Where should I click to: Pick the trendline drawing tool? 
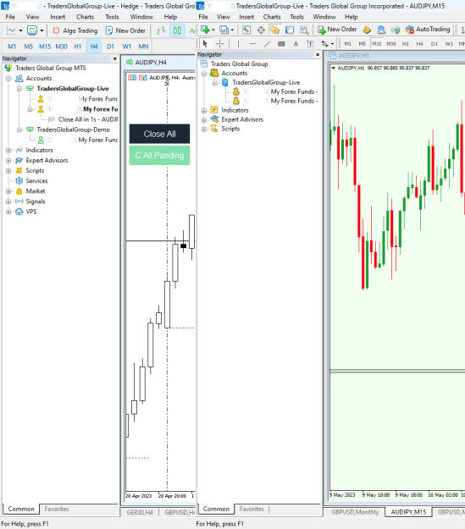click(x=267, y=43)
